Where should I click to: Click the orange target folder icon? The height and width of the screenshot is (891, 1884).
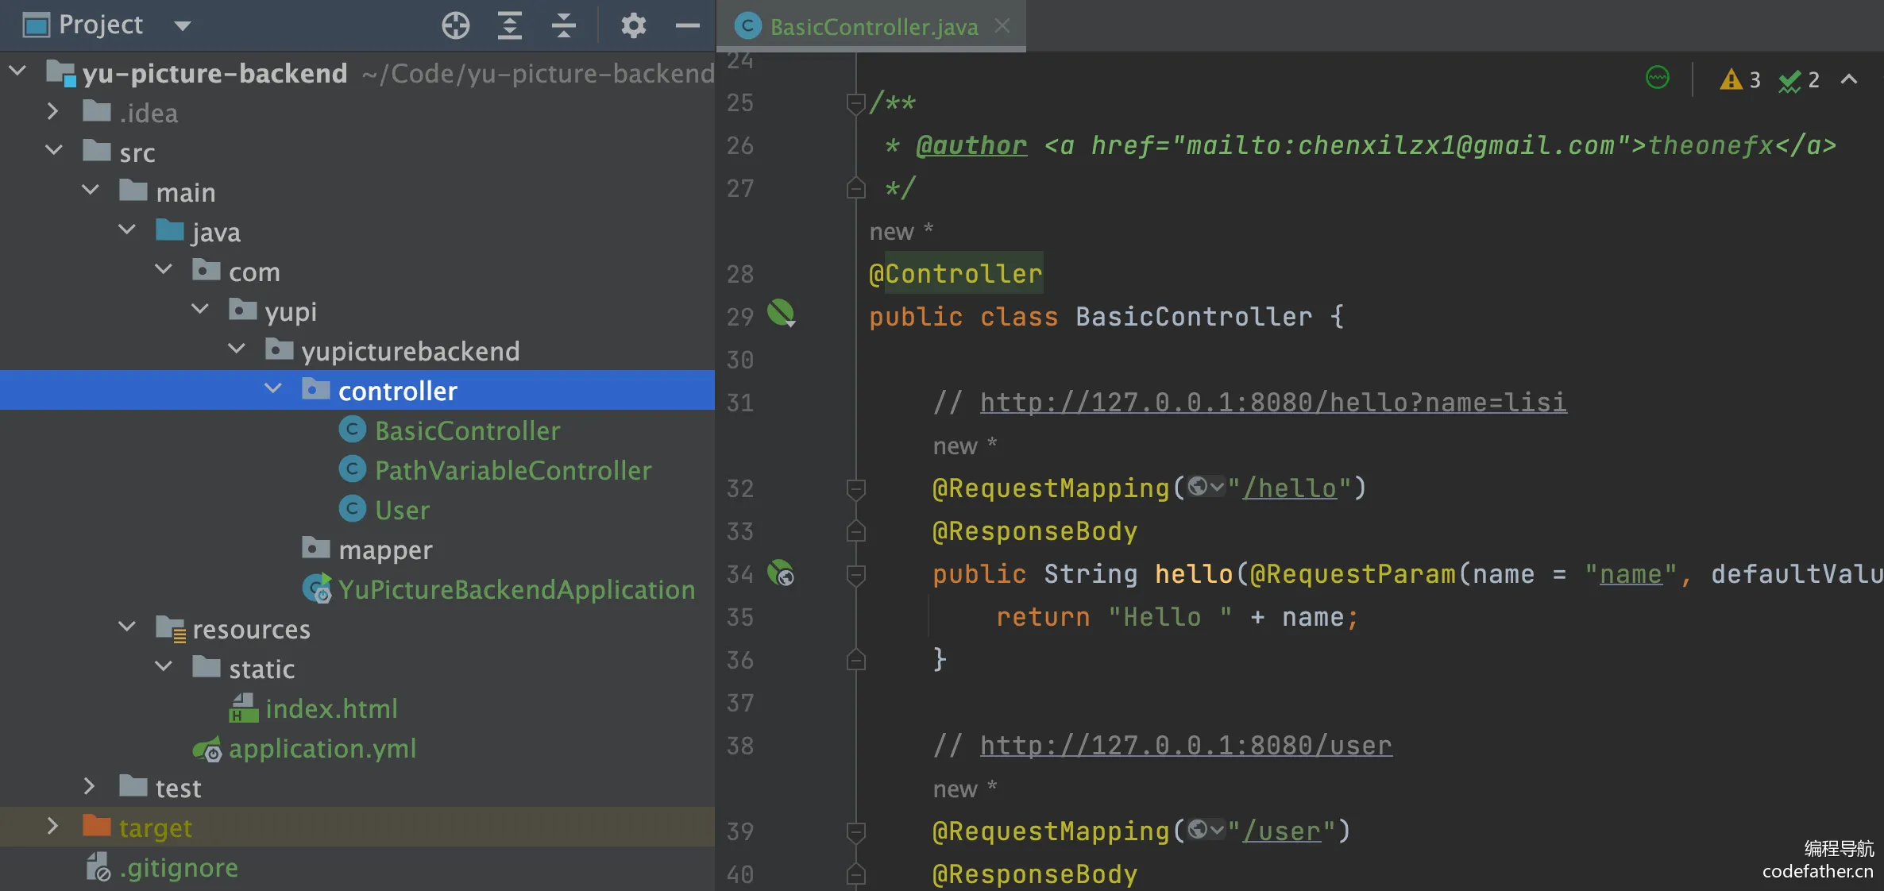(x=97, y=826)
